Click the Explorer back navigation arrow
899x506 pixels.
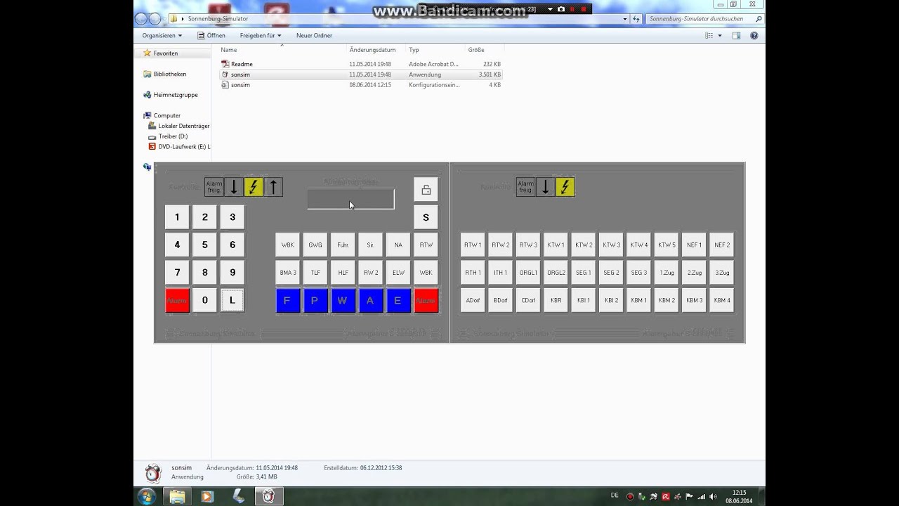142,19
